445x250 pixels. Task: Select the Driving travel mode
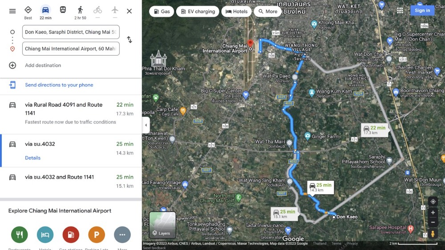pyautogui.click(x=45, y=12)
